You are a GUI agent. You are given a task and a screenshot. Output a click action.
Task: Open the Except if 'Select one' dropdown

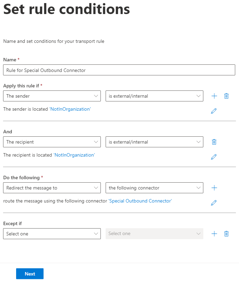click(x=52, y=234)
